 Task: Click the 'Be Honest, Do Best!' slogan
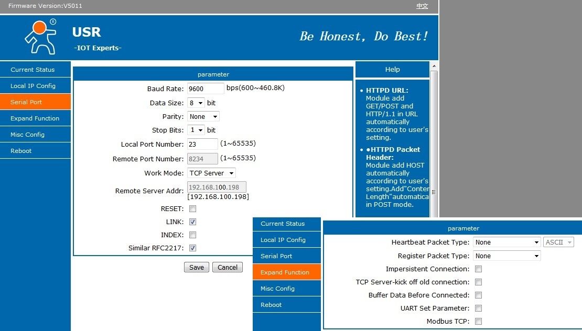(364, 36)
